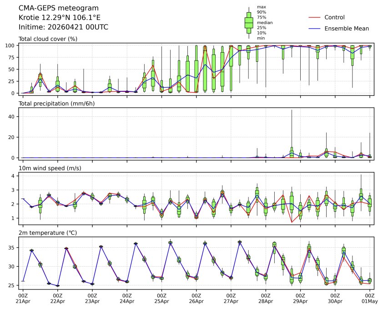
Task: Click the '00Z 01May' x-axis label
Action: tap(369, 298)
